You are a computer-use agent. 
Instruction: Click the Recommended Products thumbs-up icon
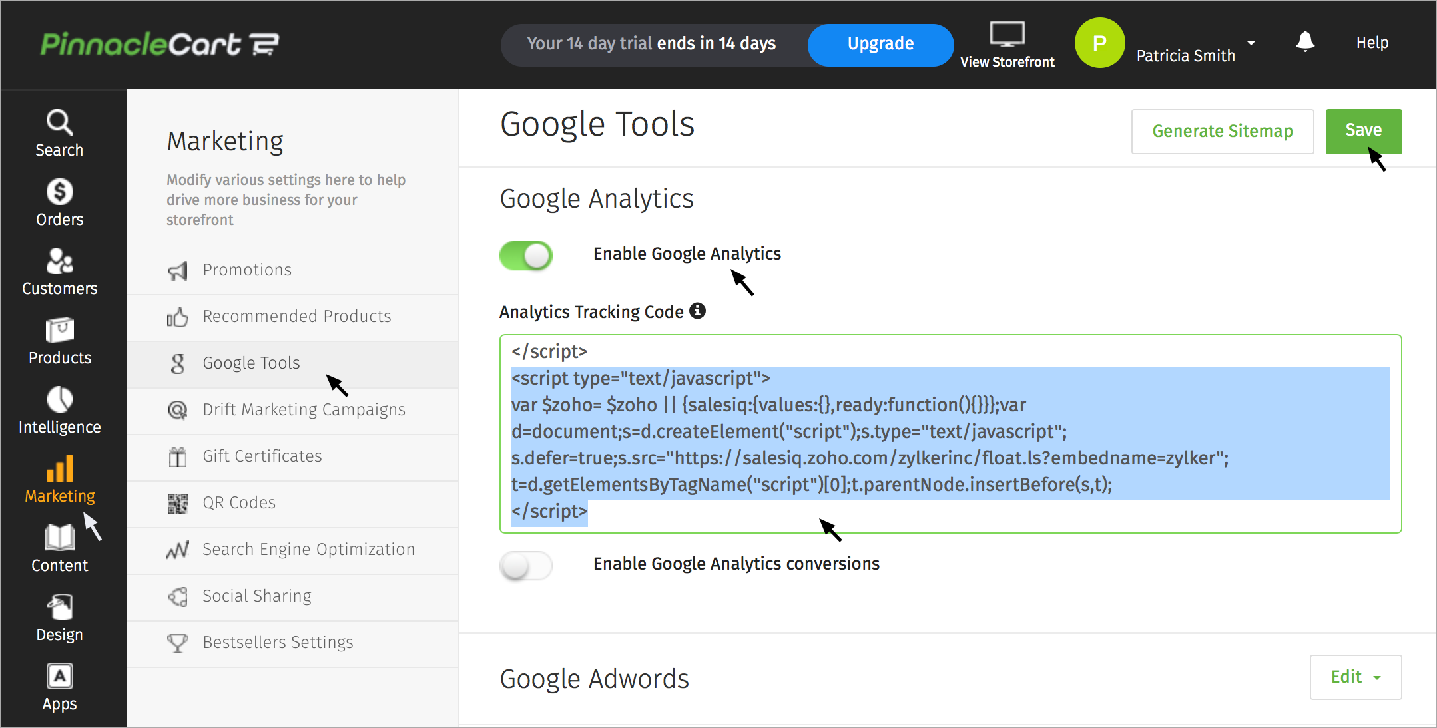178,317
